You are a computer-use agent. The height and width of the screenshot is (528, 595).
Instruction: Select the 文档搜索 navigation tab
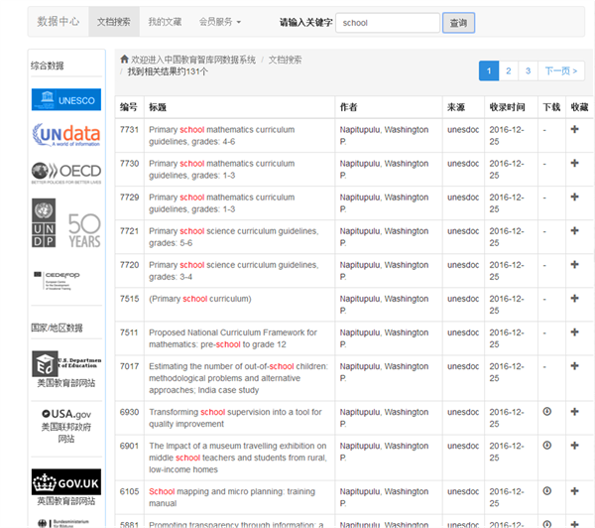(114, 22)
